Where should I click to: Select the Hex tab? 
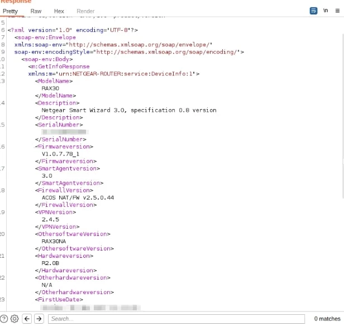59,11
